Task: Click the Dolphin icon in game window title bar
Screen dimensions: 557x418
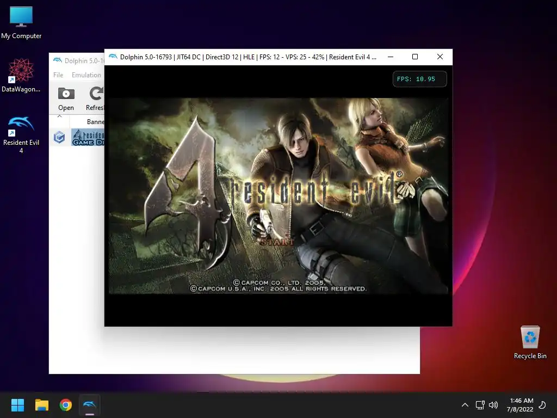Action: [113, 57]
